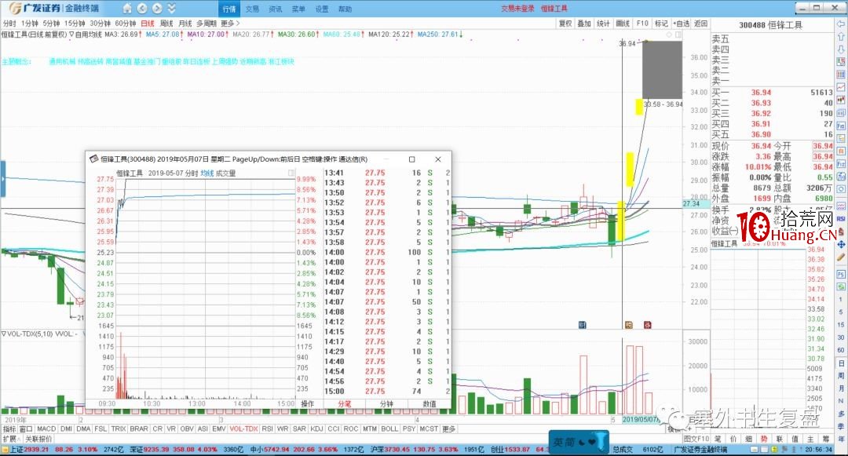848x456 pixels.
Task: Go forward with the right arrow icon
Action: point(155,9)
